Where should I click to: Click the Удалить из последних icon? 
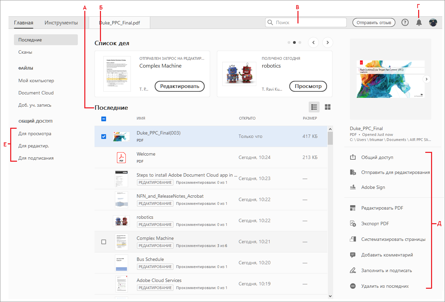[x=353, y=286]
